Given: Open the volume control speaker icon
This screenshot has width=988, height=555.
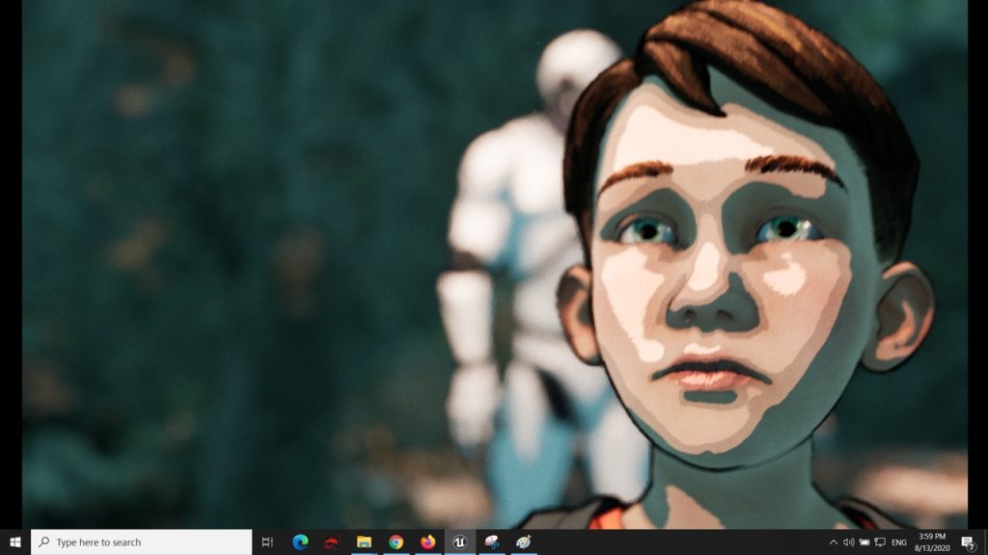Looking at the screenshot, I should pos(849,542).
